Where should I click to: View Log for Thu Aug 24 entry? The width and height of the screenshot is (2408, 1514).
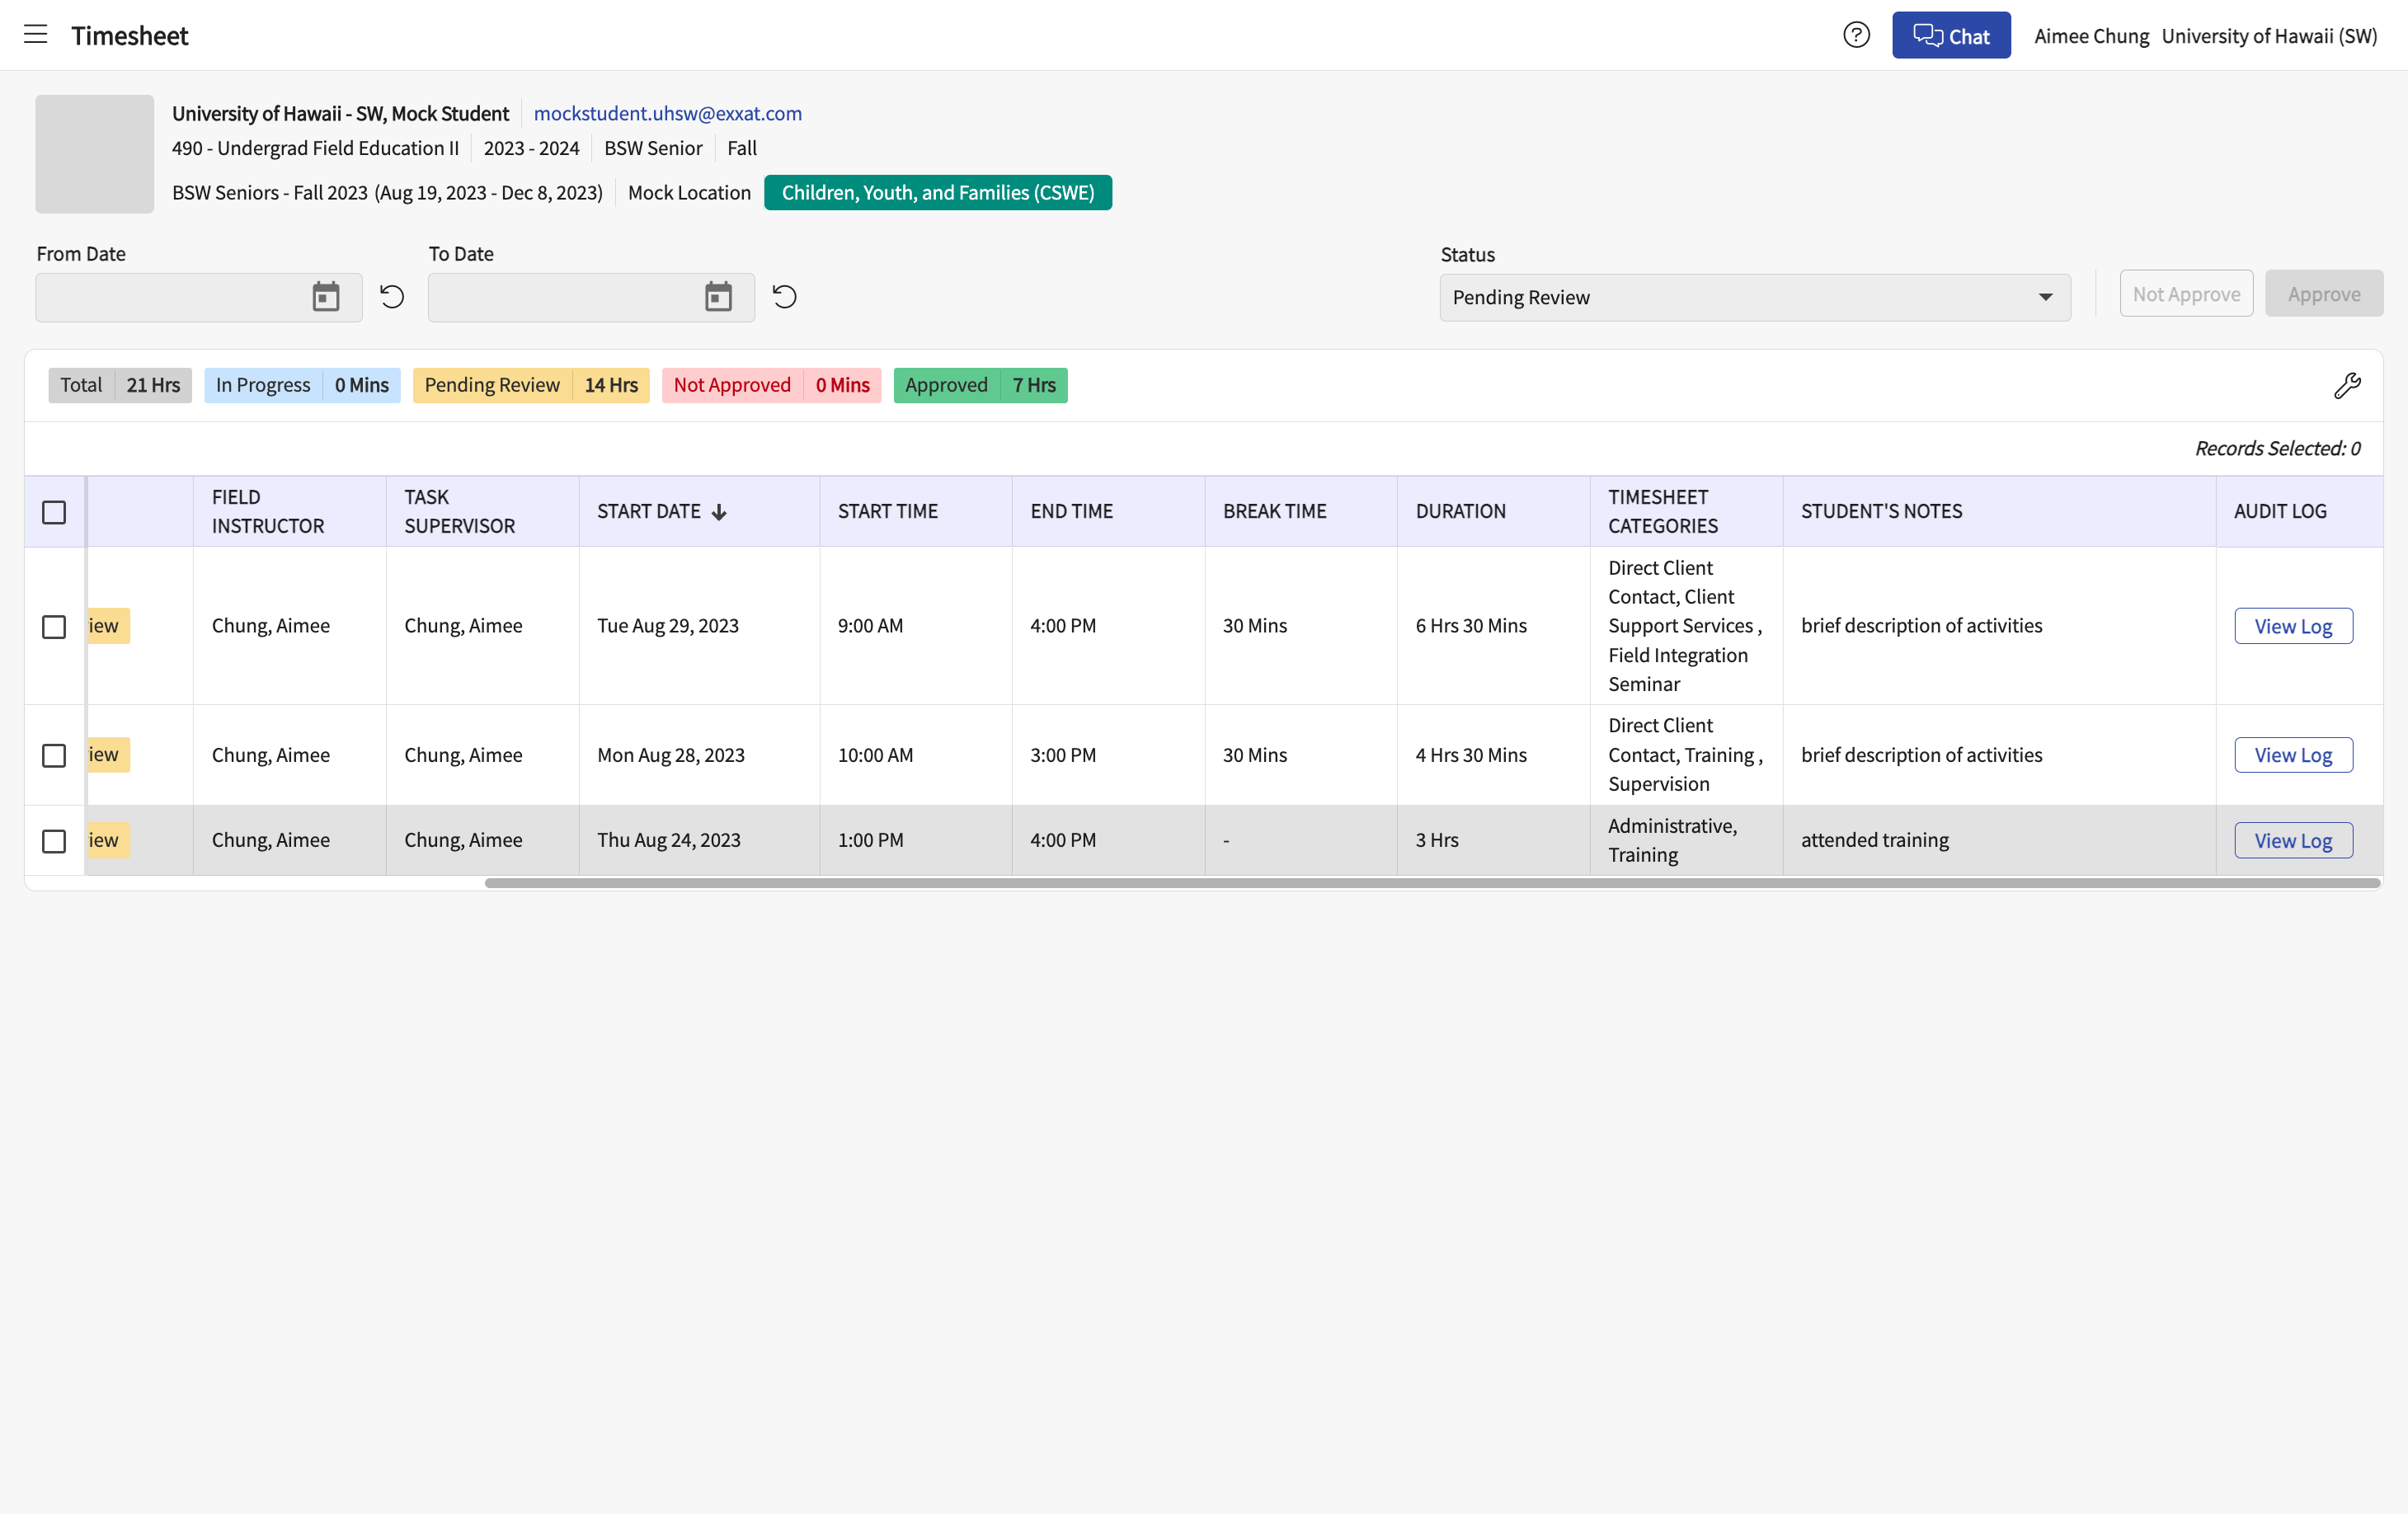point(2293,841)
